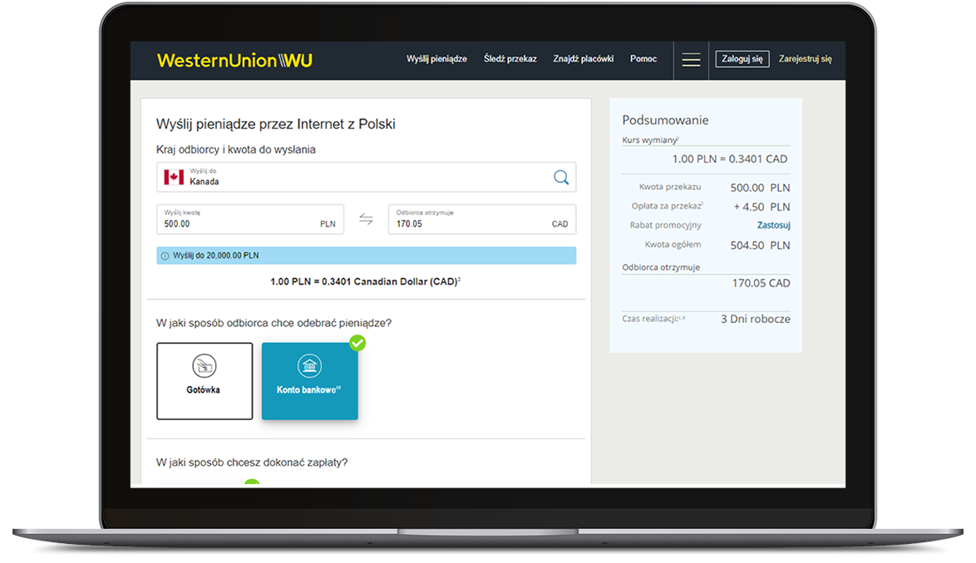Click the Zarejestruj się link
Viewport: 976px width, 563px height.
coord(805,59)
